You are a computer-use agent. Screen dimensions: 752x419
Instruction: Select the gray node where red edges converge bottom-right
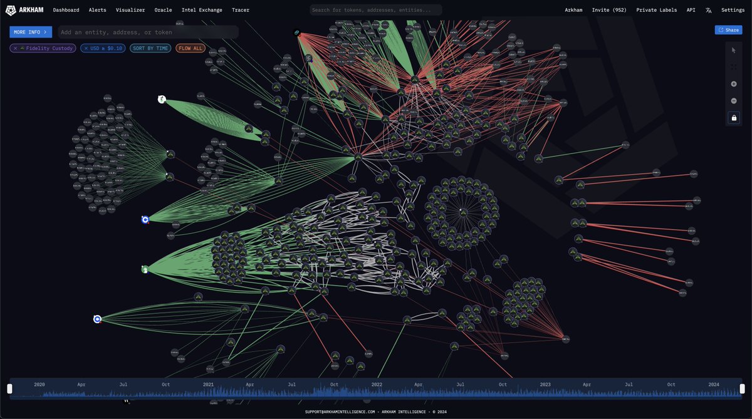click(565, 339)
